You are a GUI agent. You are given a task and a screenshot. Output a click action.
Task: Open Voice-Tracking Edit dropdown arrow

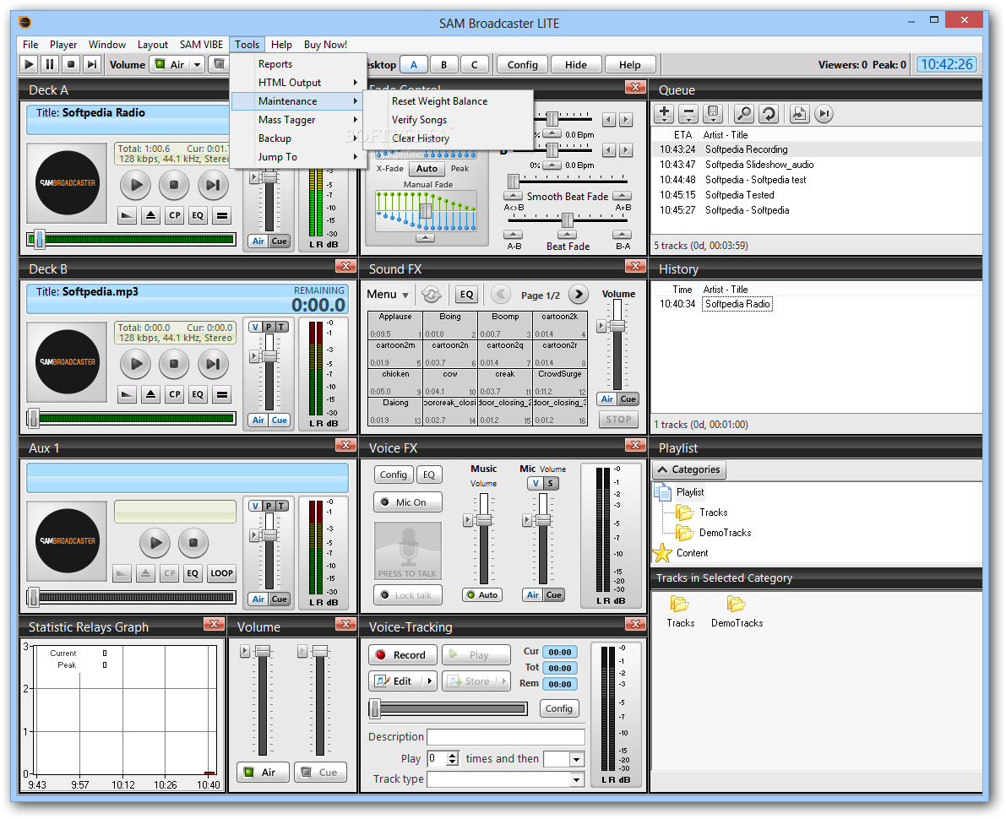click(429, 681)
